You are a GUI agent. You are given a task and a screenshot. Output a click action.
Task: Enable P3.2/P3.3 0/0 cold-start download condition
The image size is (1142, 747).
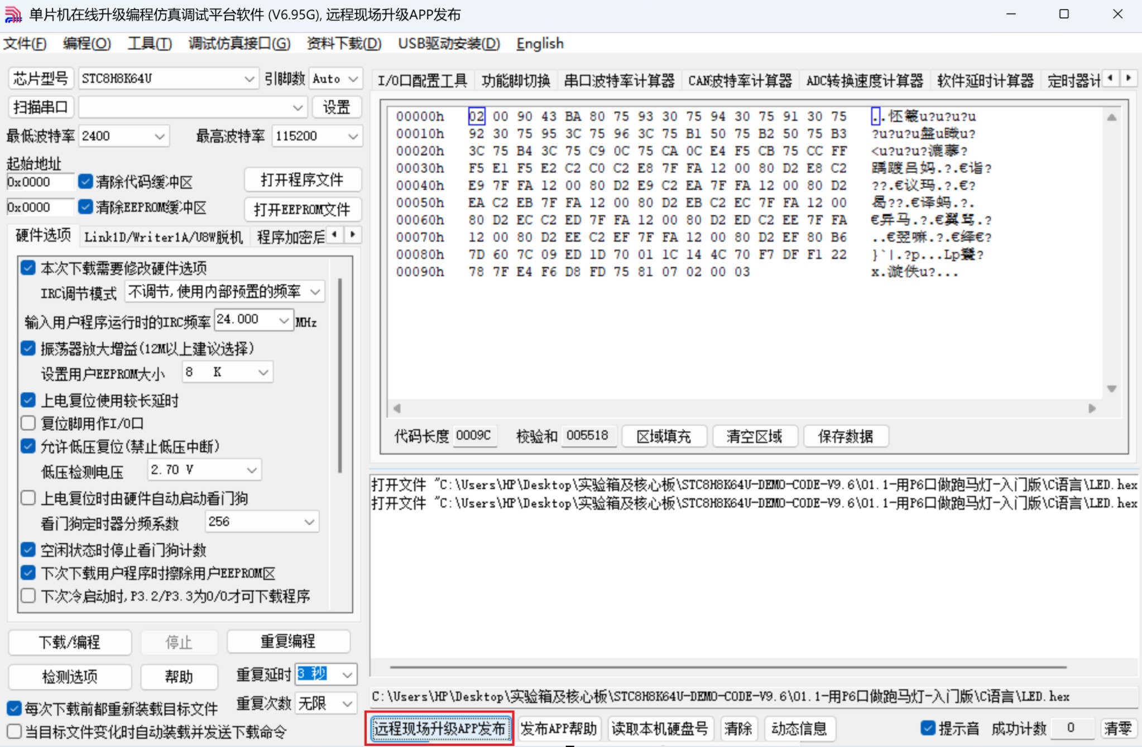(28, 596)
